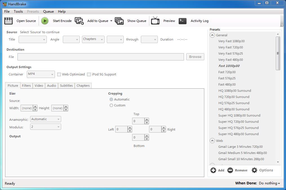Decrease the Height value with down arrow
This screenshot has width=286, height=190.
click(66, 109)
